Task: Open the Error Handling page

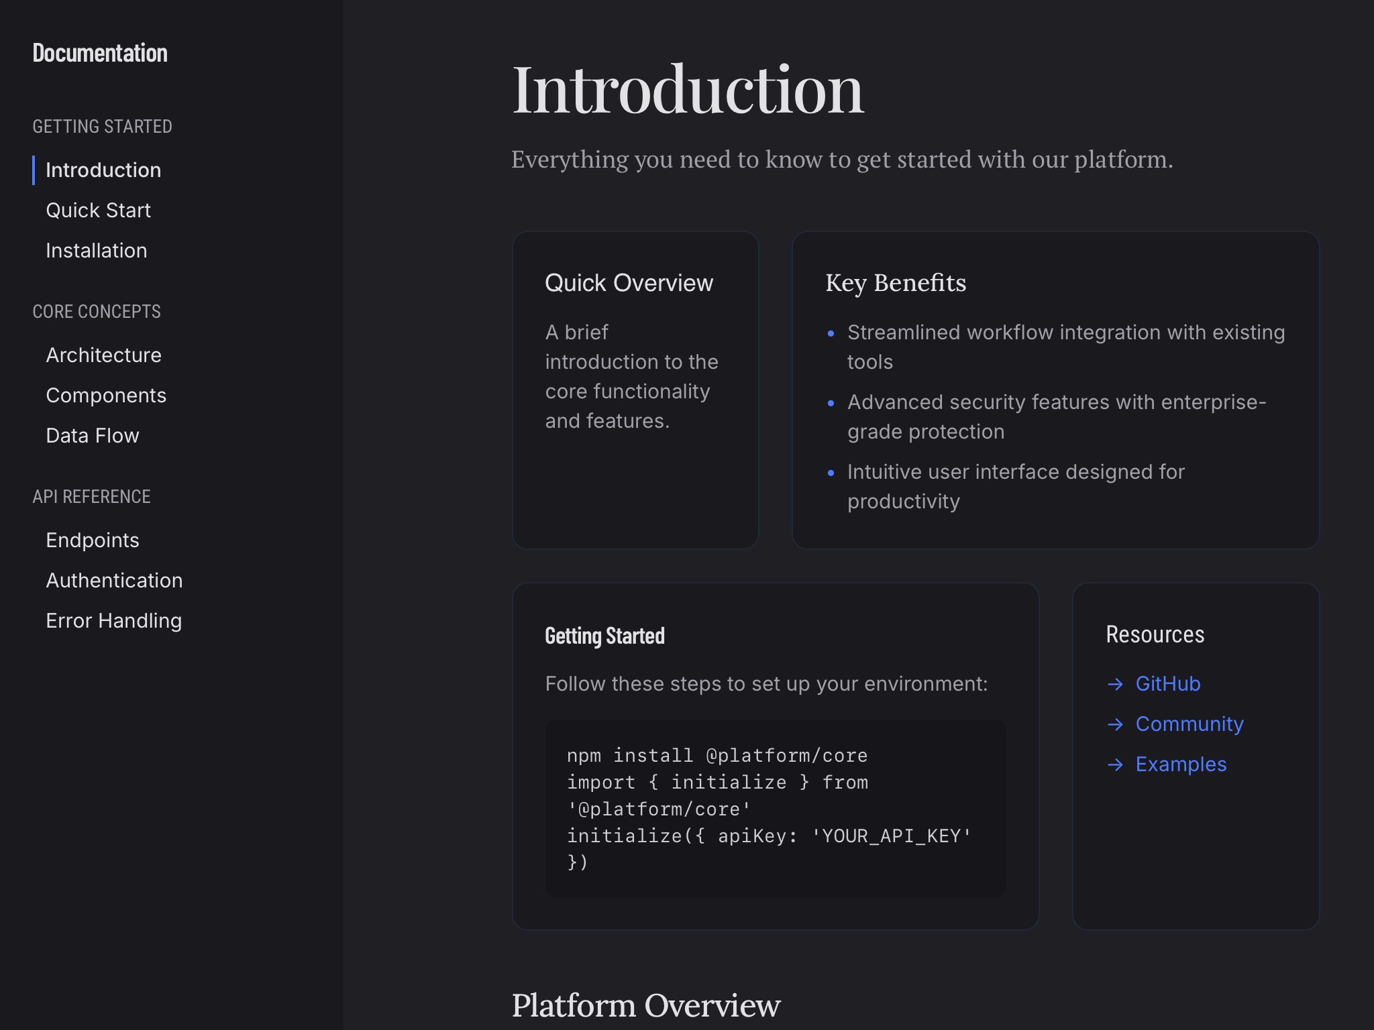Action: 113,620
